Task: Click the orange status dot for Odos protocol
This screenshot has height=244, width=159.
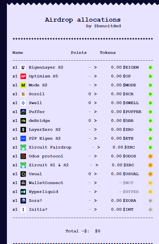Action: 150,156
